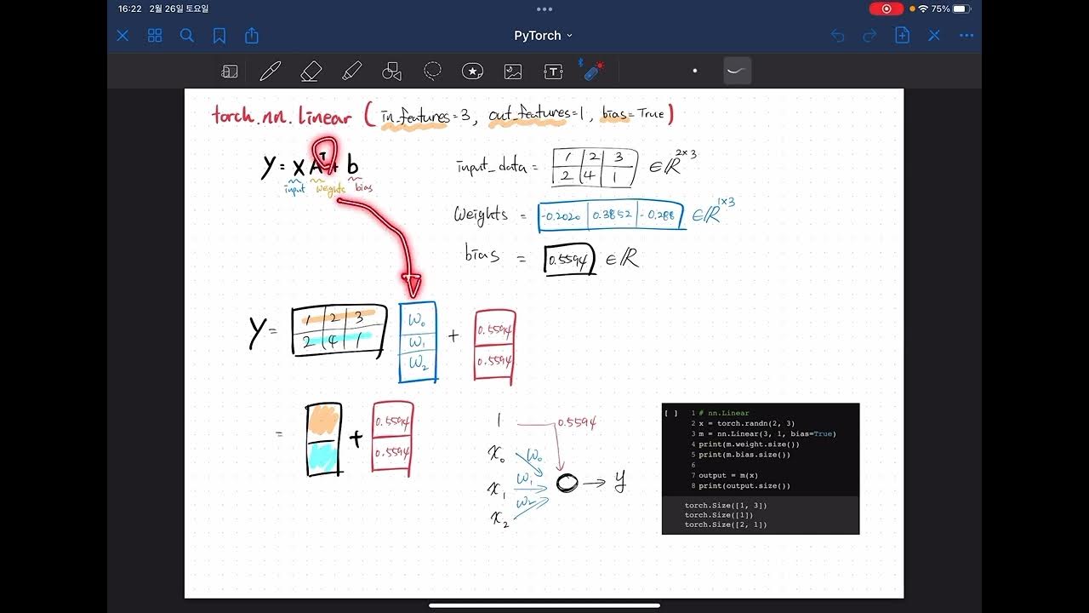
Task: Tap the 'm = nn.Linear(3, 1, bias=True)' code line
Action: point(767,433)
